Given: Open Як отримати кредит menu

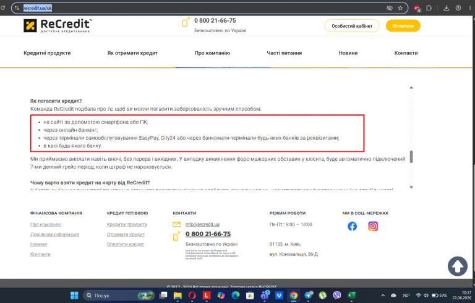Looking at the screenshot, I should coord(132,53).
